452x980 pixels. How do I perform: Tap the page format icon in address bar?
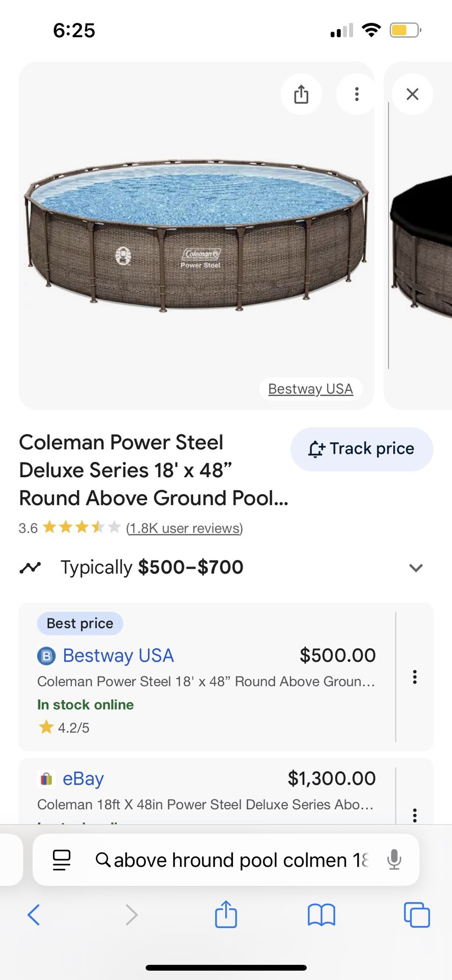[62, 860]
